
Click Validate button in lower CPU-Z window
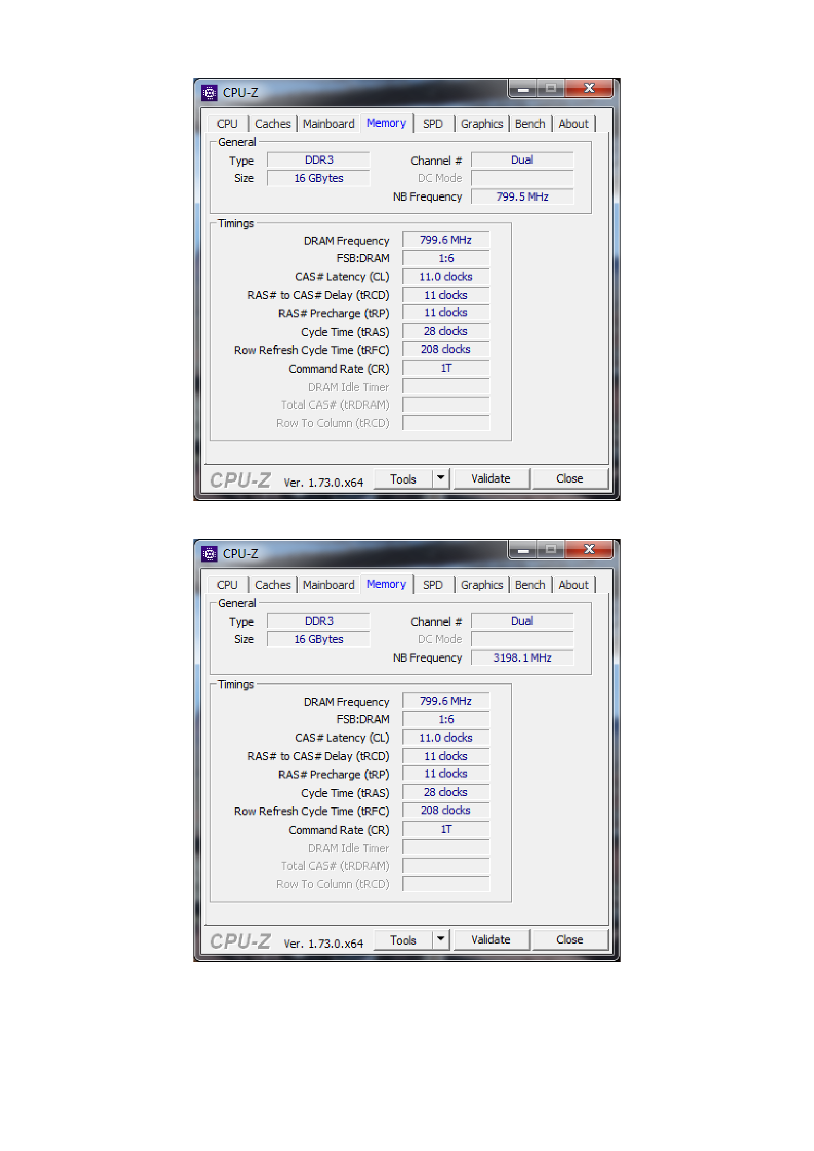[x=491, y=940]
